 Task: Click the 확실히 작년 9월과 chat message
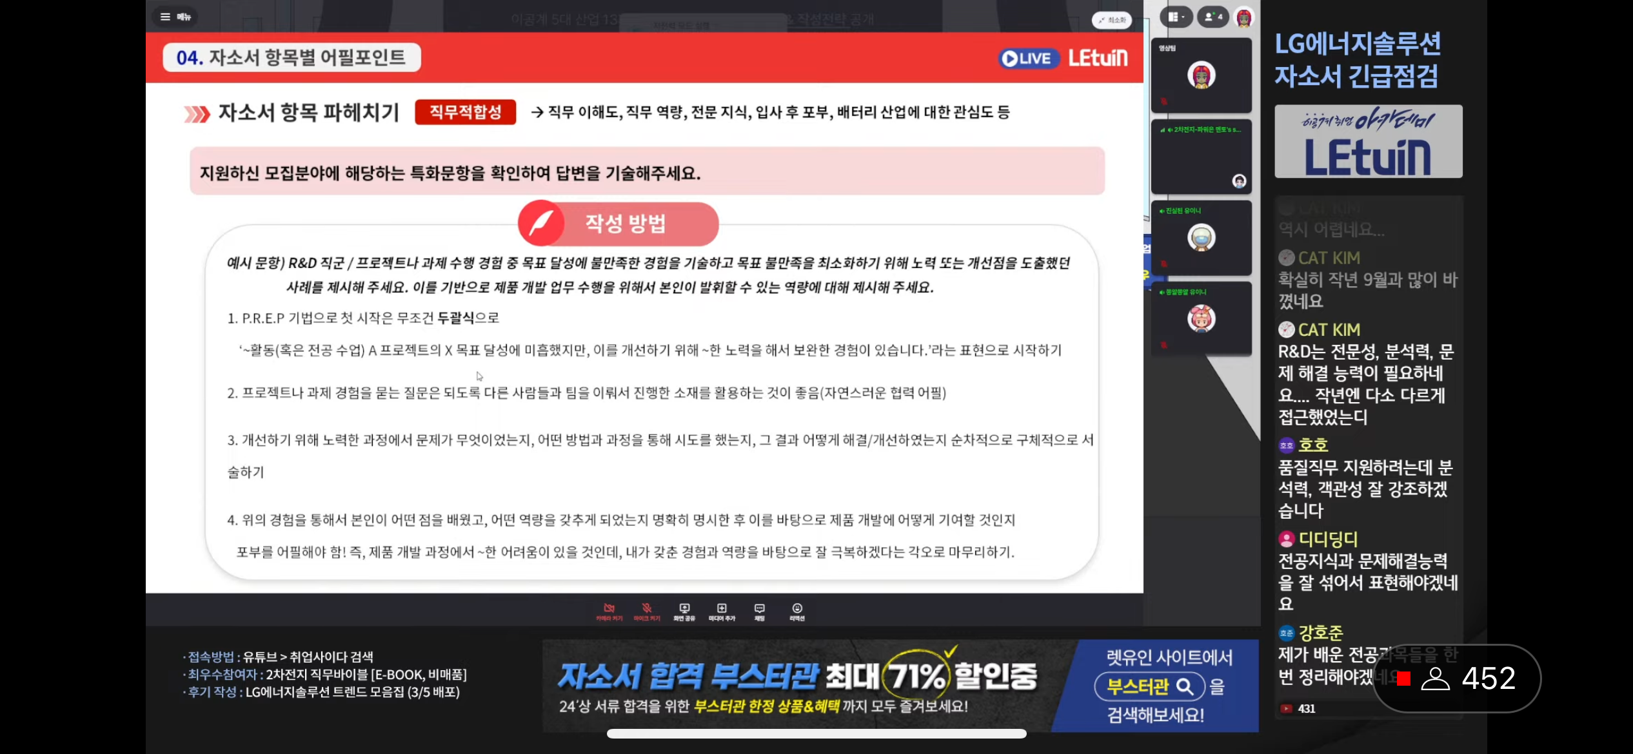point(1367,290)
